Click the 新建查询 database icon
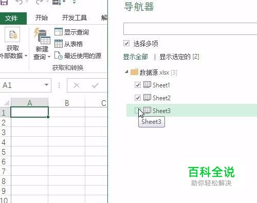The width and height of the screenshot is (257, 203). 42,35
